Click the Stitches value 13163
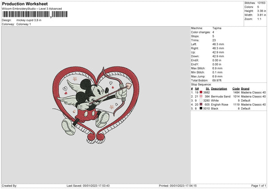Image resolution: width=268 pixels, height=189 pixels. point(261,3)
